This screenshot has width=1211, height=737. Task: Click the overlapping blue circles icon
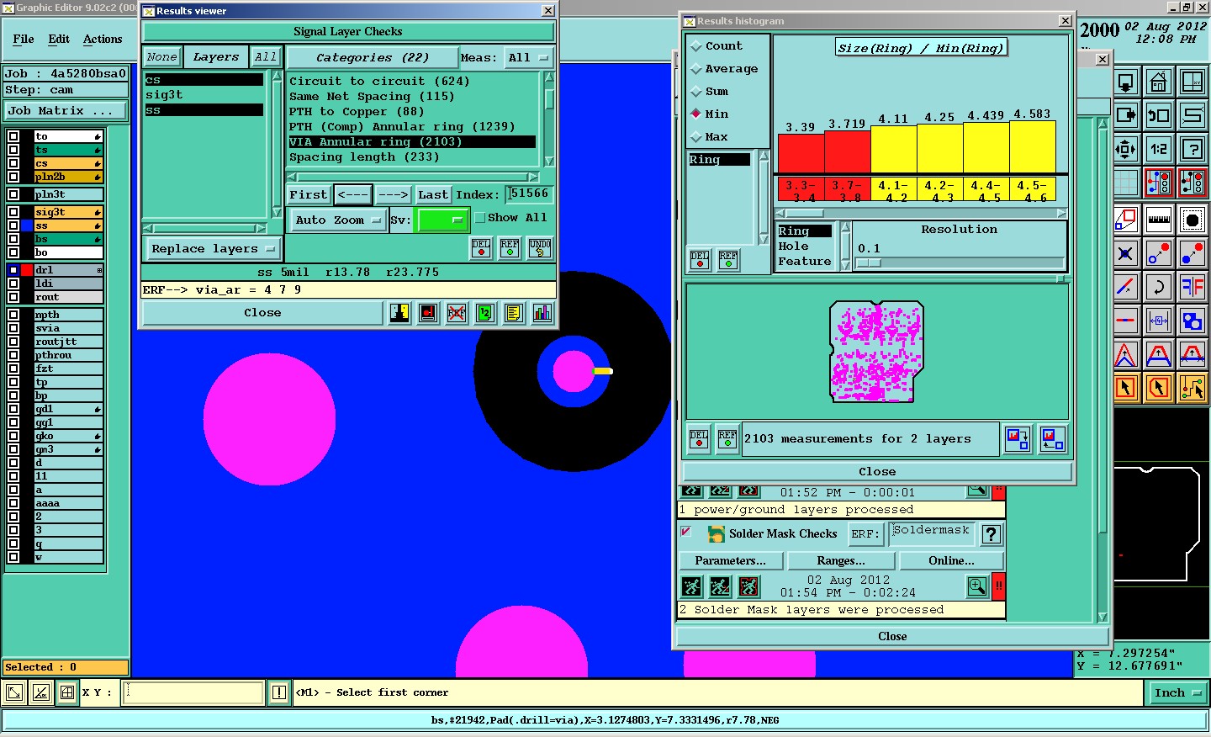pos(1192,321)
